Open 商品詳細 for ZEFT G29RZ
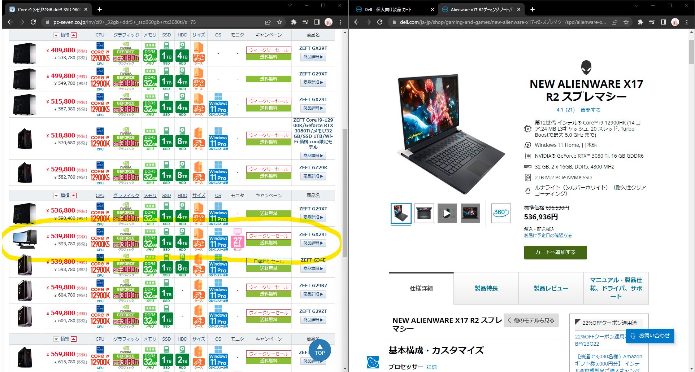695x372 pixels. [313, 294]
